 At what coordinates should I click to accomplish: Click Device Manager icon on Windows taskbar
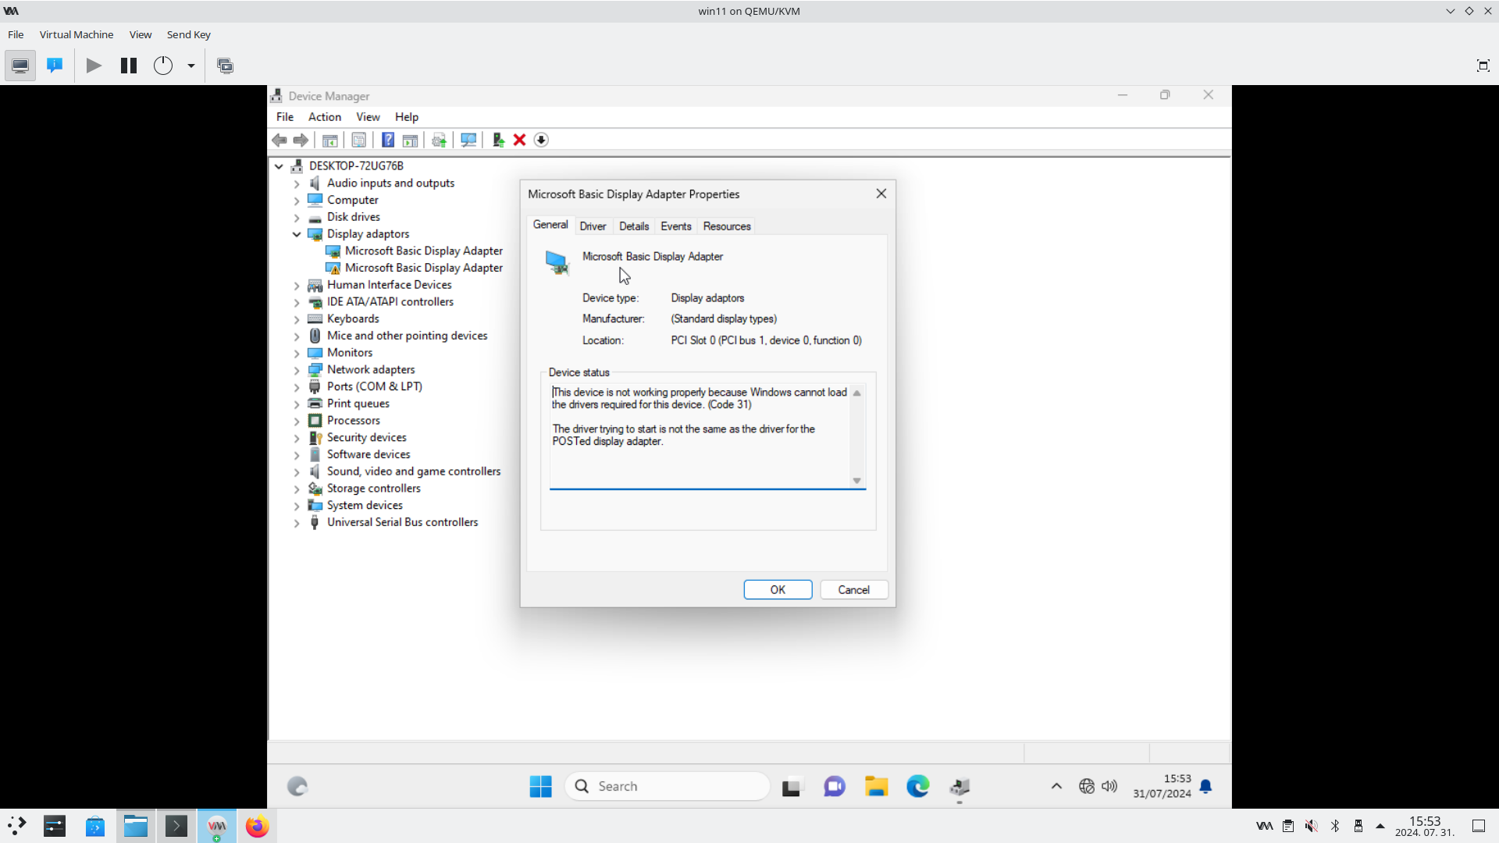click(960, 786)
